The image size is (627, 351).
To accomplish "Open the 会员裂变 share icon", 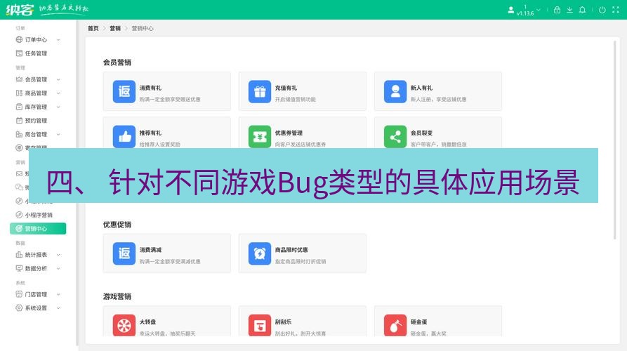I will tap(395, 137).
